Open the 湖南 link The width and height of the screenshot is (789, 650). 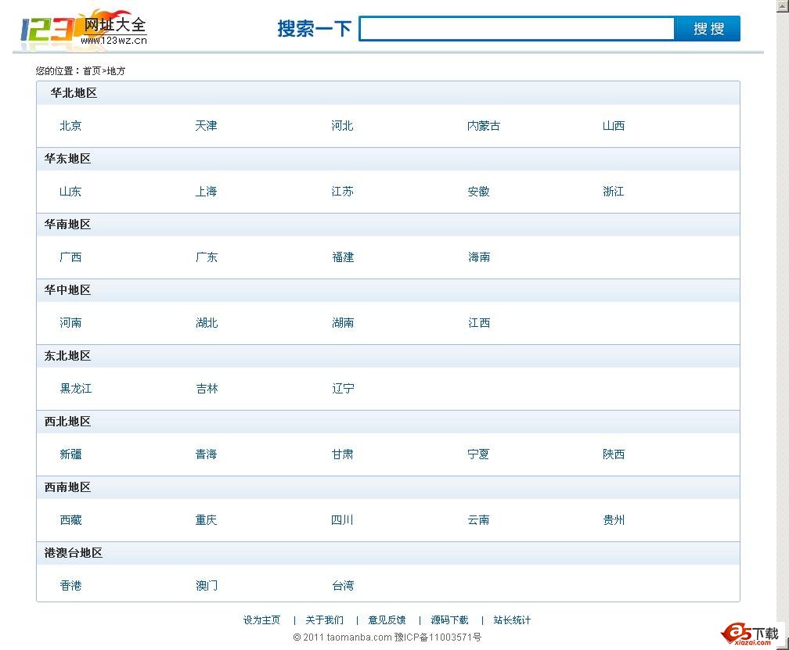click(343, 323)
